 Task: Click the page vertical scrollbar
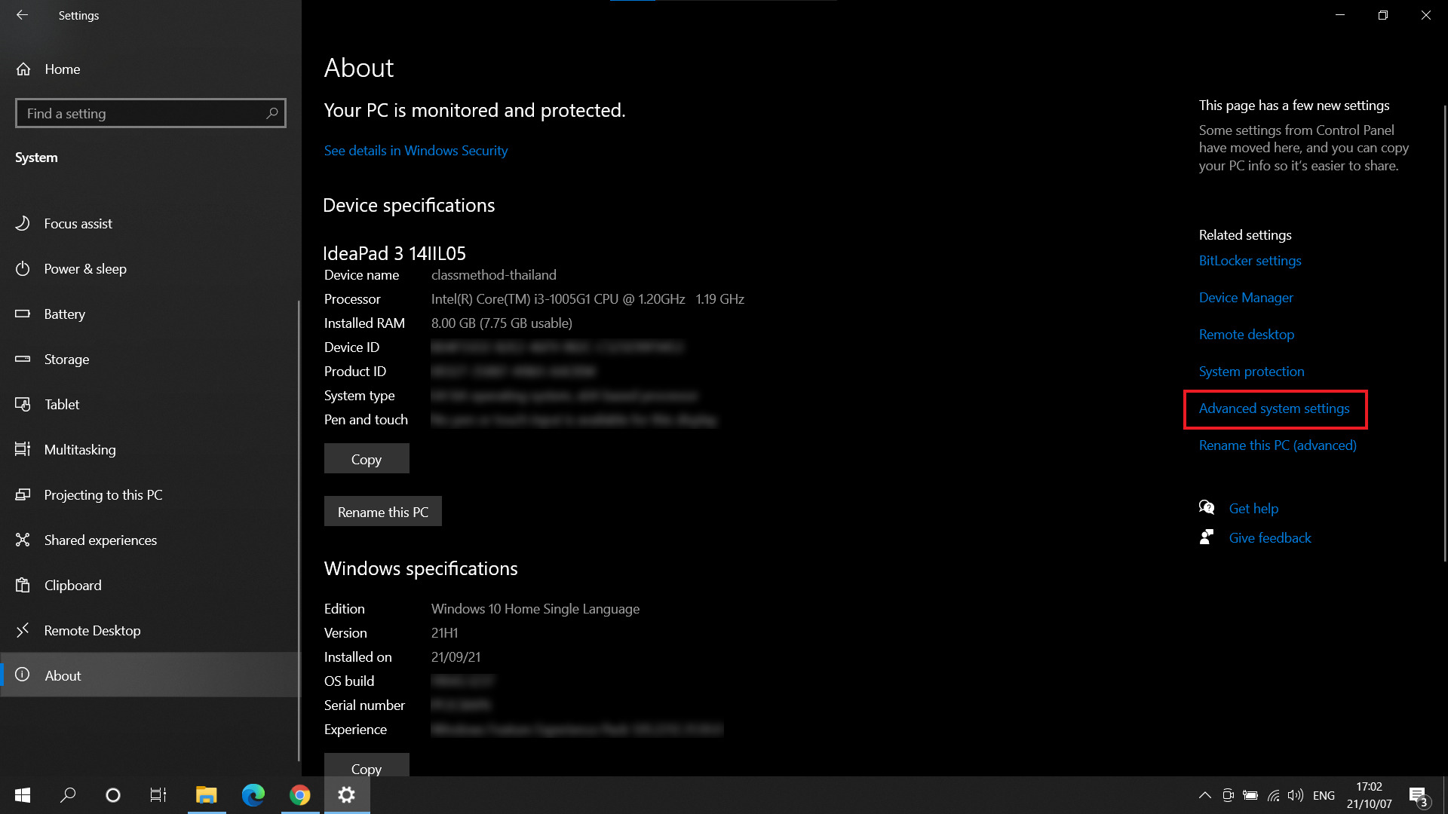1444,332
